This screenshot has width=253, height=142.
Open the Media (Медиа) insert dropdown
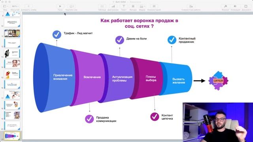point(142,6)
